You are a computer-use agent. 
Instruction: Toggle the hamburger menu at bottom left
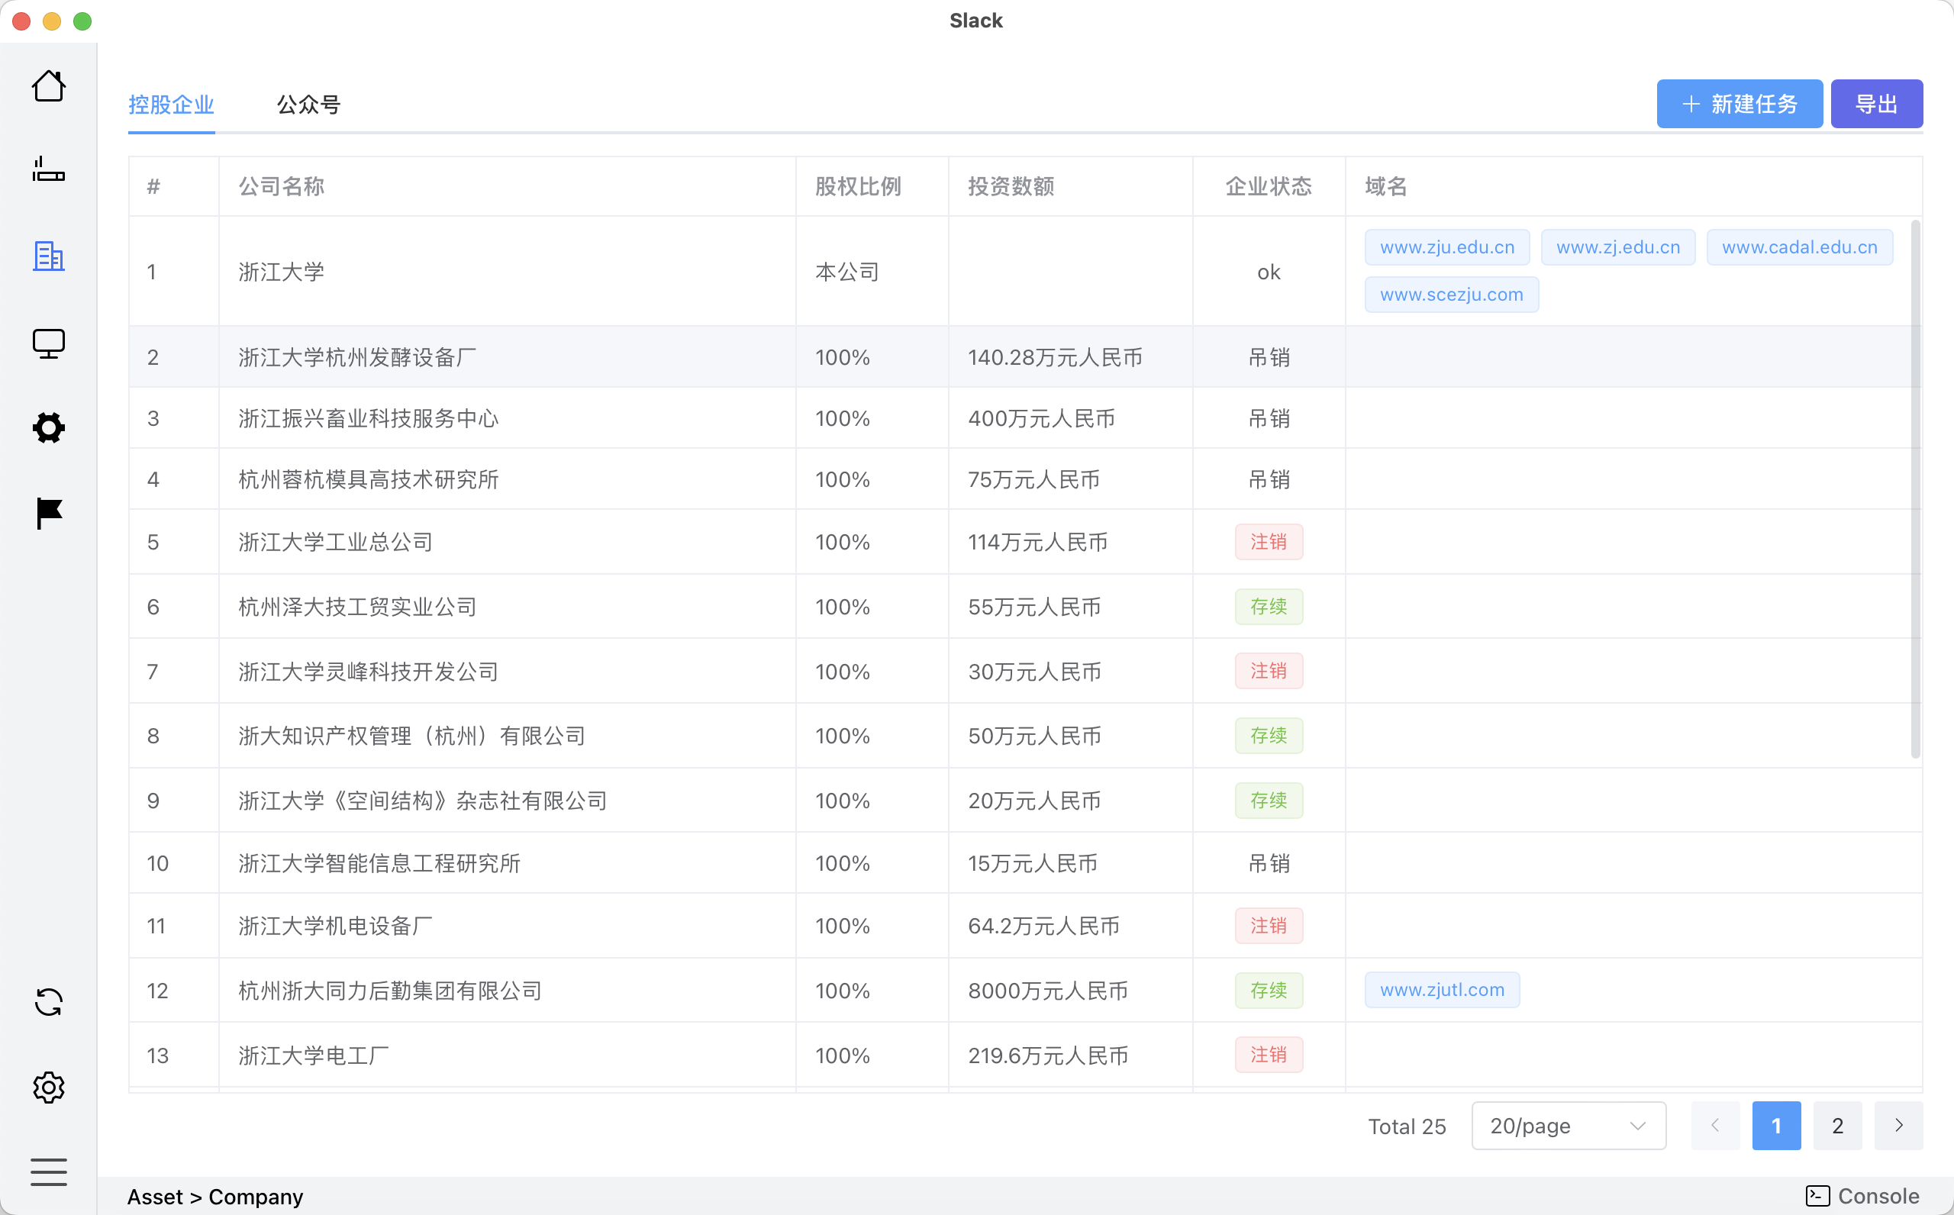[x=48, y=1172]
